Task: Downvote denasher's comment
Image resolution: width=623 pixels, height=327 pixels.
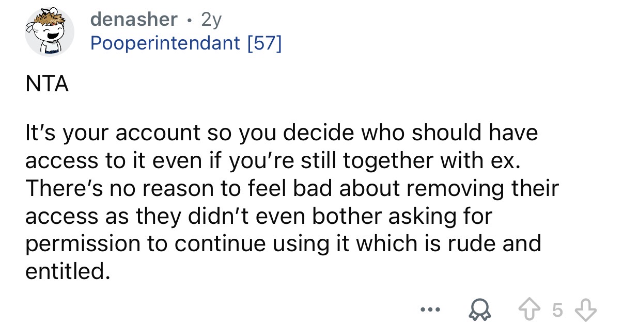Action: [587, 312]
